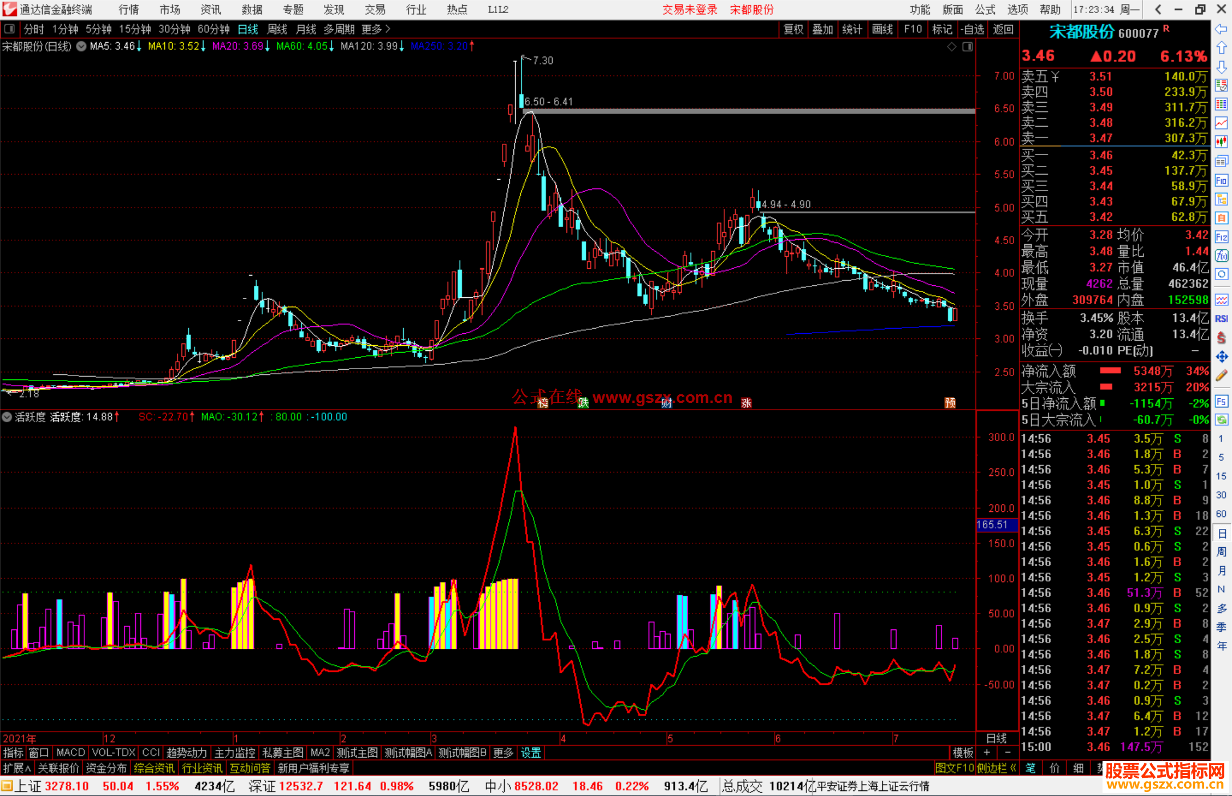Screen dimensions: 1232x796
Task: Click the plus zoom-in button
Action: pos(987,753)
